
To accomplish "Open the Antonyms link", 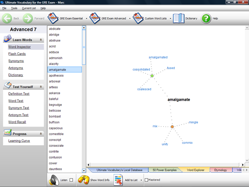I will 16,68.
